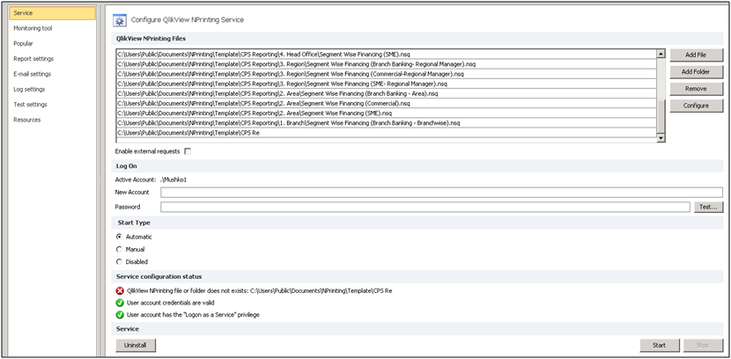Screen dimensions: 731x359
Task: Enable external requests checkbox
Action: 188,151
